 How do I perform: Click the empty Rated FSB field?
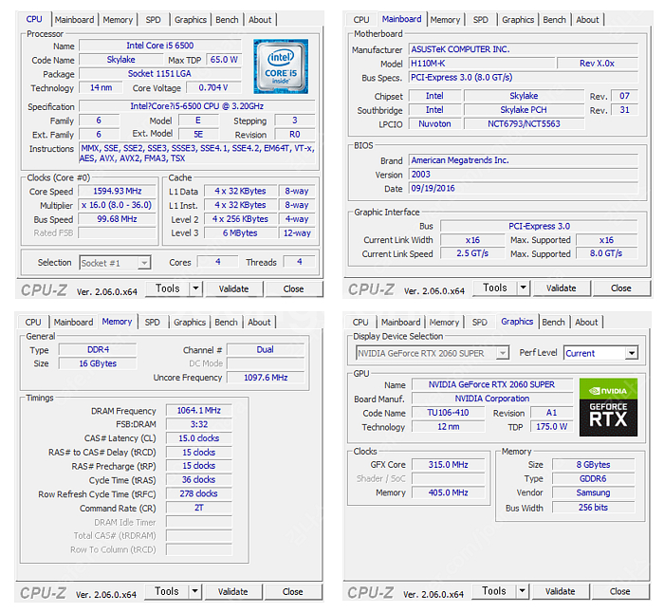[118, 233]
